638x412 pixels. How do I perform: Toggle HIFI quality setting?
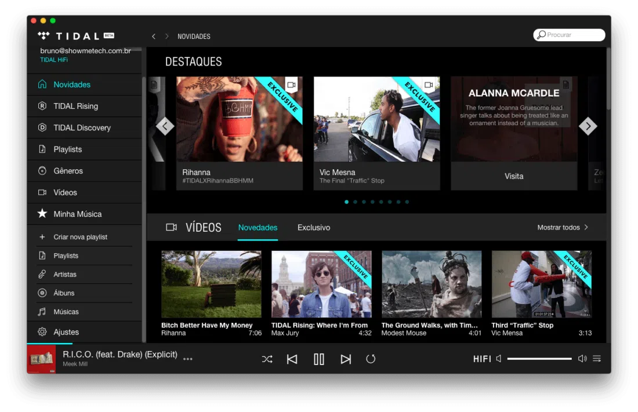click(482, 359)
